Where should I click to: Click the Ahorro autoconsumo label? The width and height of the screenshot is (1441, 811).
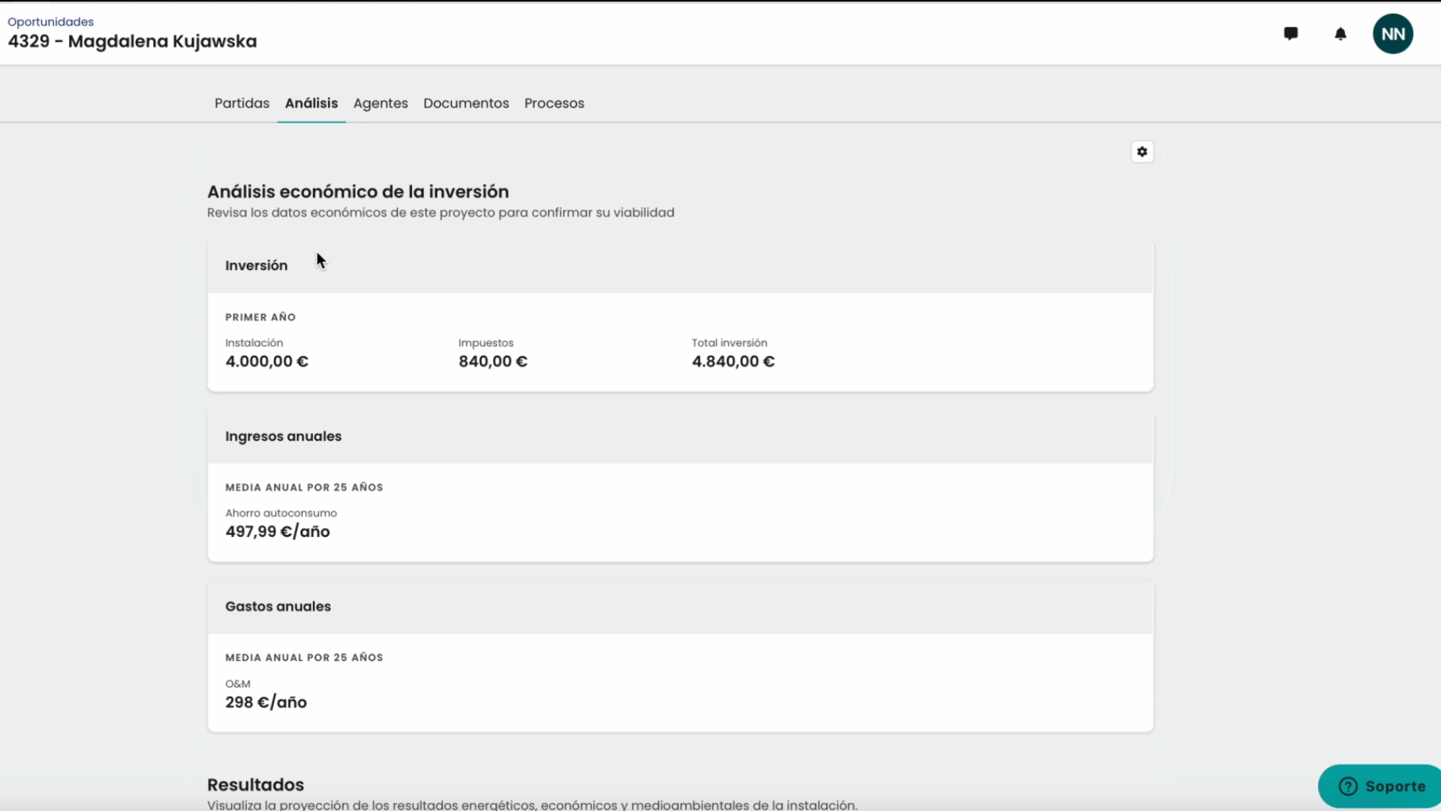[281, 513]
